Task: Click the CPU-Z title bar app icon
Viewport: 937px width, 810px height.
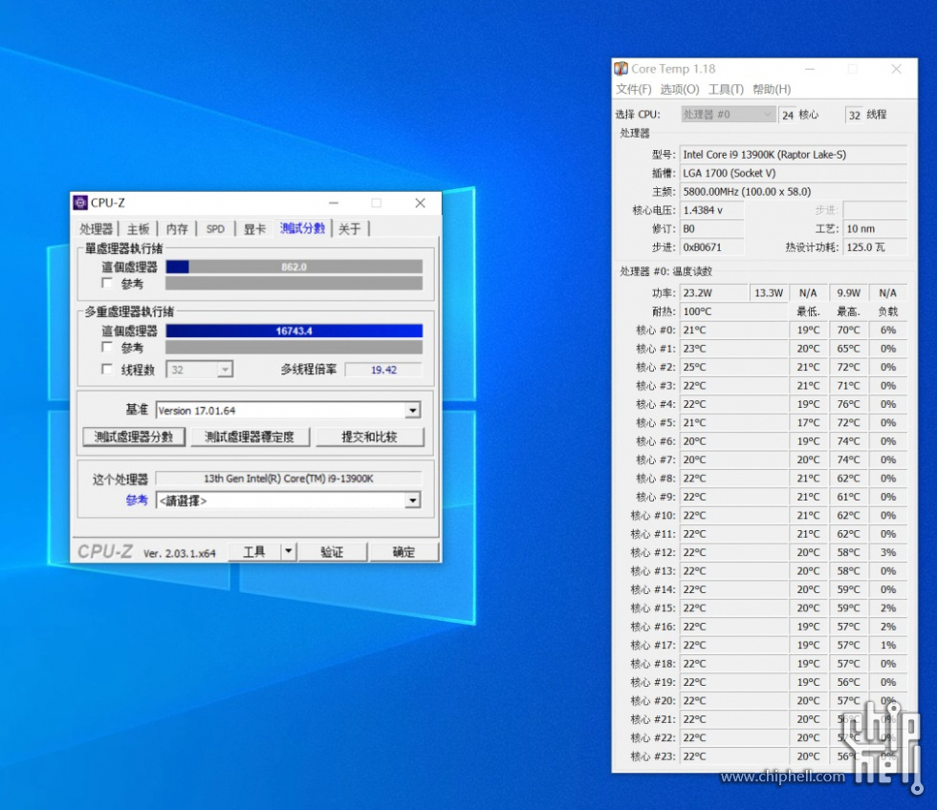Action: (x=80, y=202)
